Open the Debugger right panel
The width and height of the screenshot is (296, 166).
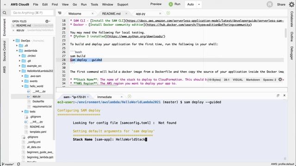coord(292,53)
